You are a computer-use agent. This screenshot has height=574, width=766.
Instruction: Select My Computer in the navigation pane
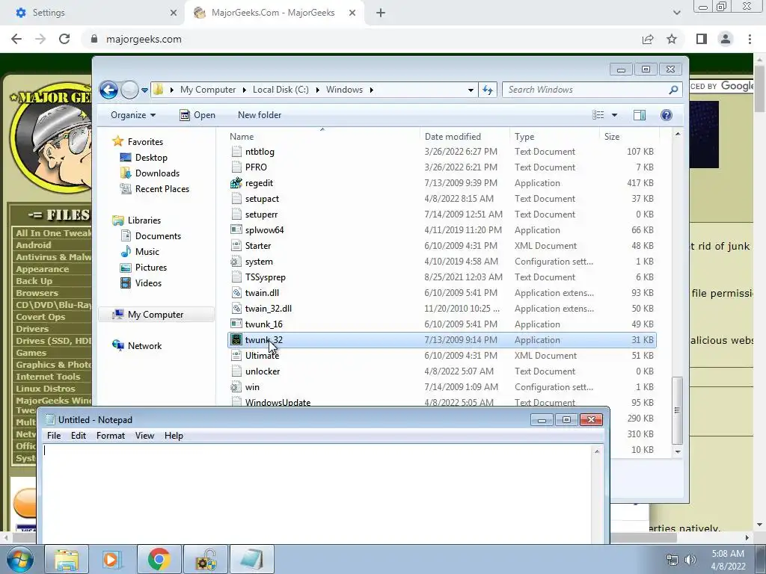[156, 315]
